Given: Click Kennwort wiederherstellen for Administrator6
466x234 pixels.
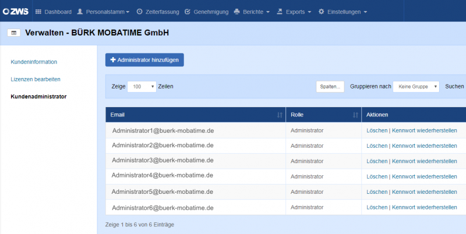Looking at the screenshot, I should 425,207.
